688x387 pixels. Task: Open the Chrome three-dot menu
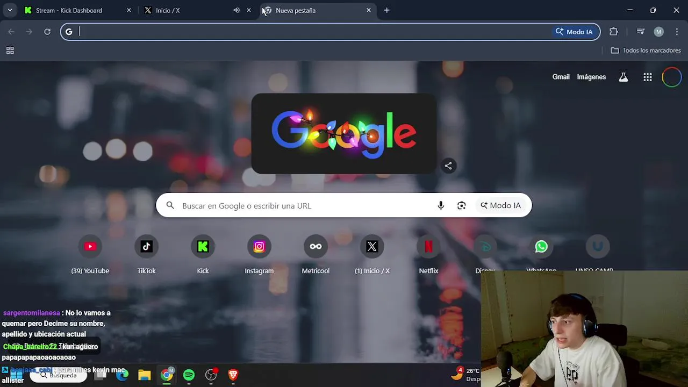click(677, 32)
